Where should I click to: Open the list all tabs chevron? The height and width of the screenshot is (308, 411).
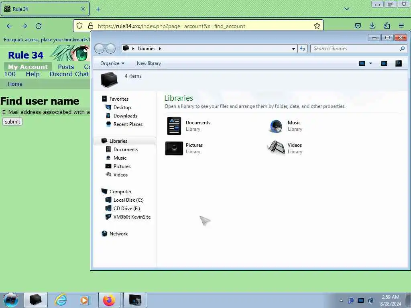pyautogui.click(x=346, y=9)
